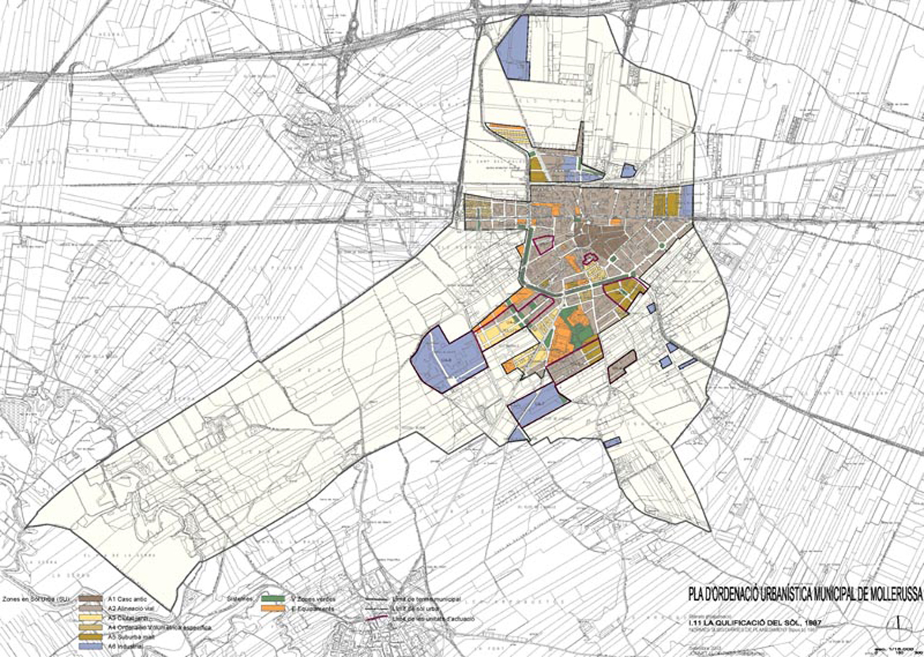This screenshot has width=924, height=657.
Task: Click the 'E Equipaments' legend label
Action: pyautogui.click(x=312, y=608)
